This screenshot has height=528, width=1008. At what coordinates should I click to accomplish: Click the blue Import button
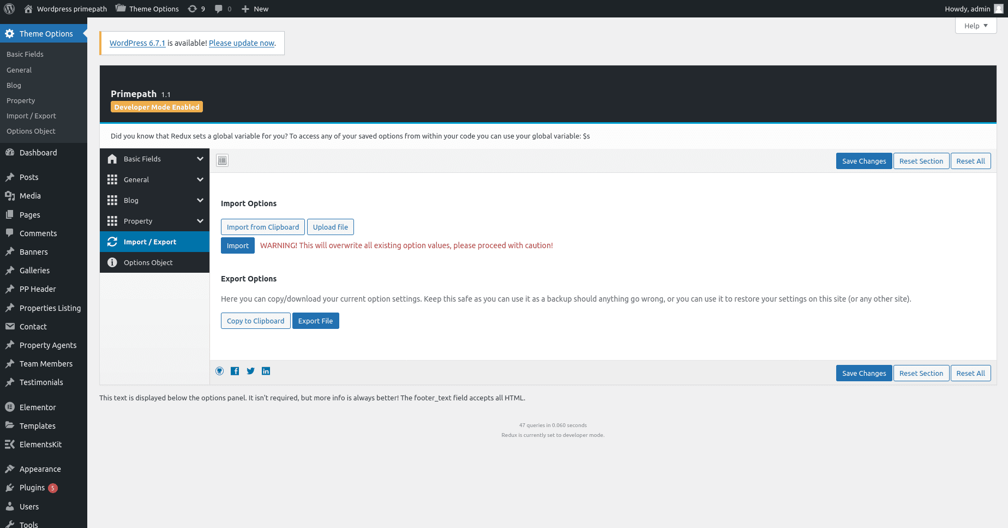click(x=238, y=245)
